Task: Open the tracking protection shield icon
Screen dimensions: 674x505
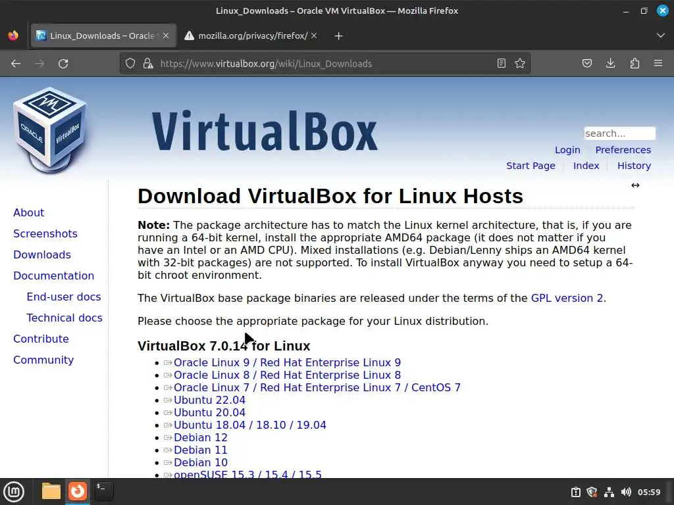Action: (130, 64)
